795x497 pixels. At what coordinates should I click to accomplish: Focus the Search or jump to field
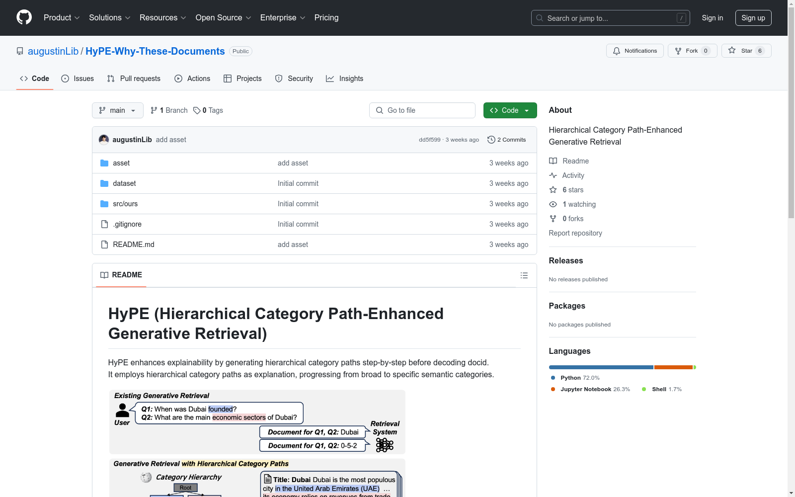tap(611, 18)
